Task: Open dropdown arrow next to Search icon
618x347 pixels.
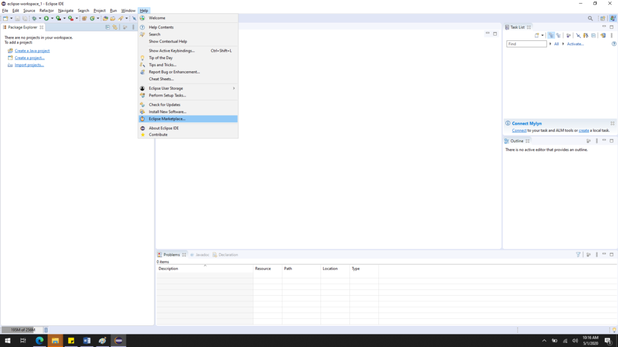Action: (127, 19)
